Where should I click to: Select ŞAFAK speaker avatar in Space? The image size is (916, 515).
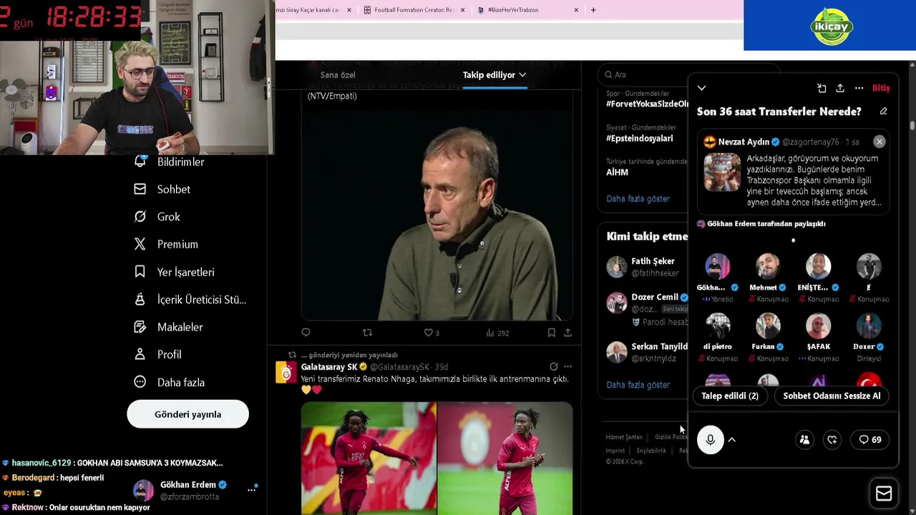[819, 325]
